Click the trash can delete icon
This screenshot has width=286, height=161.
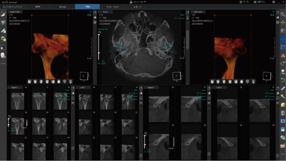283,113
